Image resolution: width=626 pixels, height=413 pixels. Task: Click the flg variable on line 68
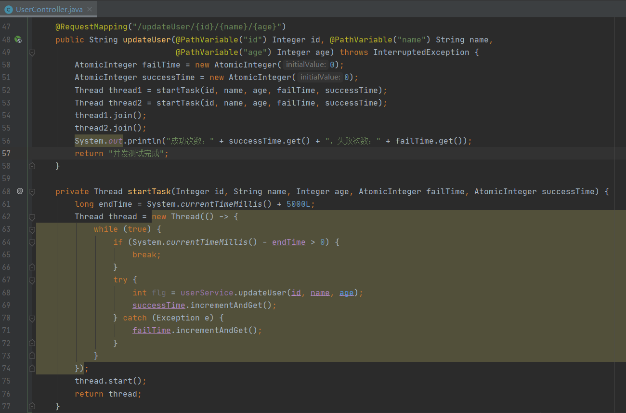[x=159, y=293]
